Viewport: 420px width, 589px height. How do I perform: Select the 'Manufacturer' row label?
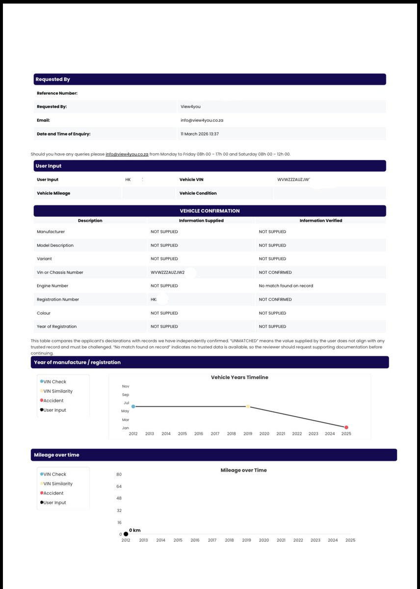(x=51, y=232)
